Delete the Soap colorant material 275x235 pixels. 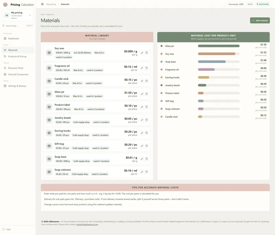coord(146,172)
